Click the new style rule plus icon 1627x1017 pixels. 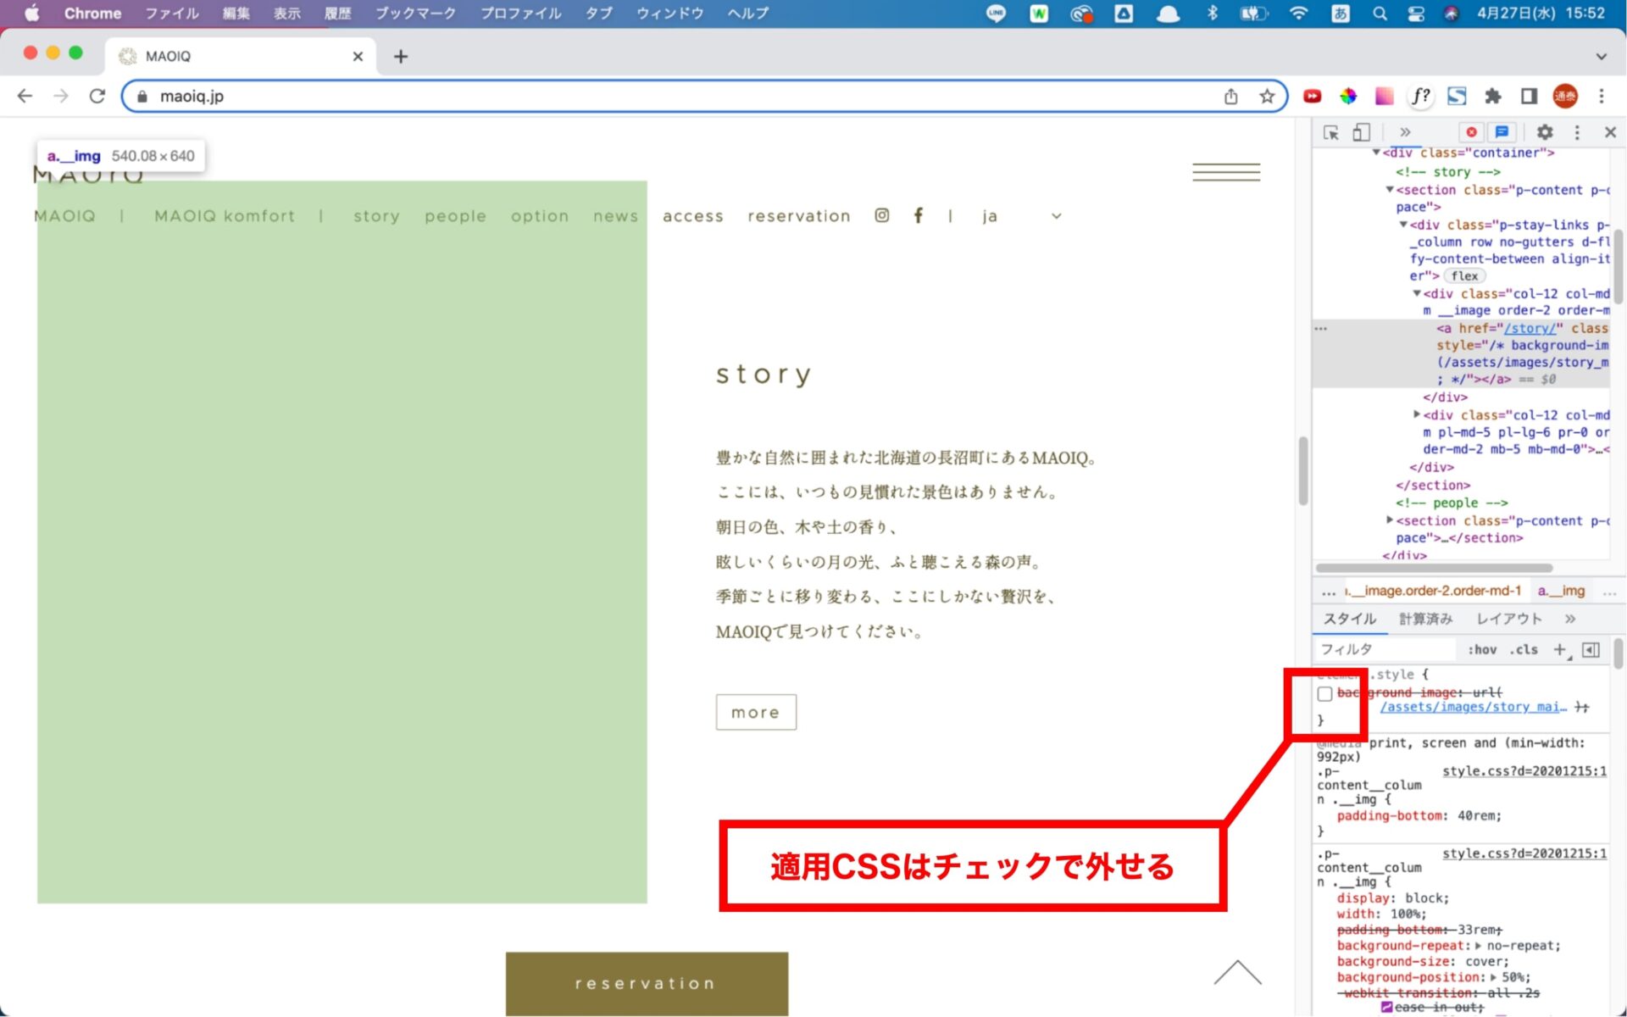(x=1561, y=650)
